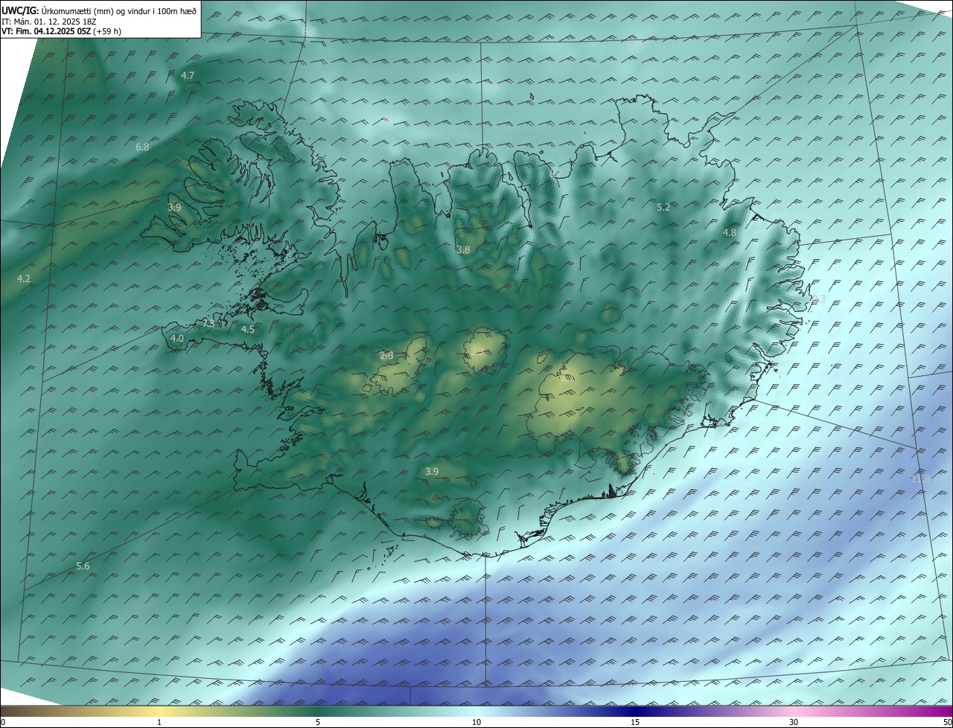953x728 pixels.
Task: Click the 30 tick on the color scale
Action: (794, 722)
